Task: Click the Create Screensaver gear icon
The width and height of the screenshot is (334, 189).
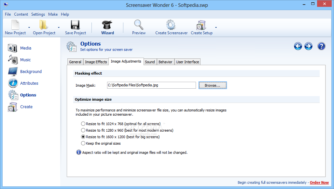Action: (171, 25)
